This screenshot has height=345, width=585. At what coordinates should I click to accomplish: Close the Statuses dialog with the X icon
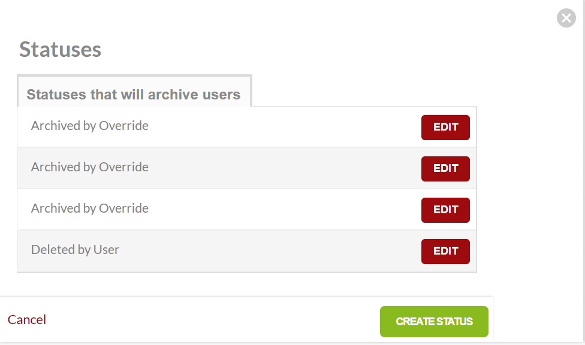[566, 18]
